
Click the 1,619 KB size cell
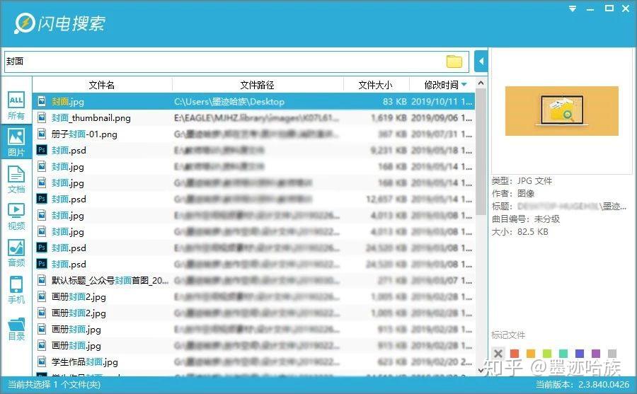[x=389, y=118]
